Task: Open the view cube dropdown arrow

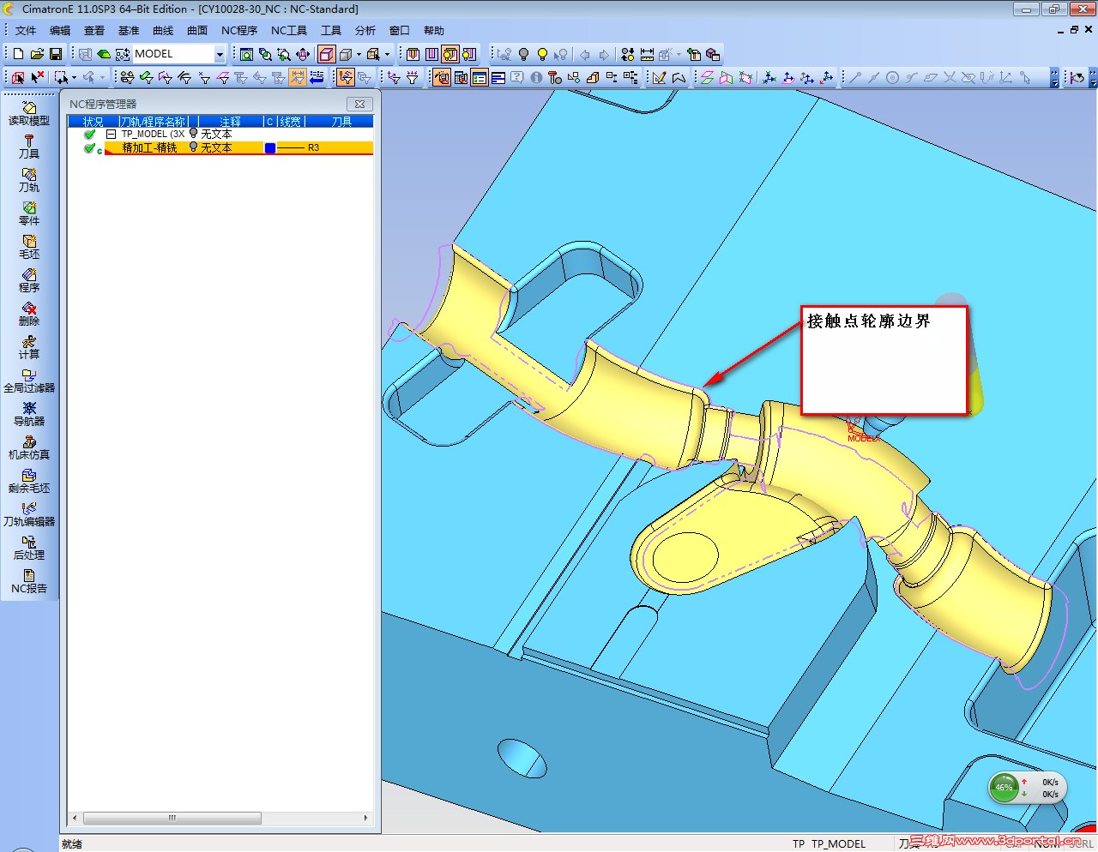Action: [x=387, y=53]
